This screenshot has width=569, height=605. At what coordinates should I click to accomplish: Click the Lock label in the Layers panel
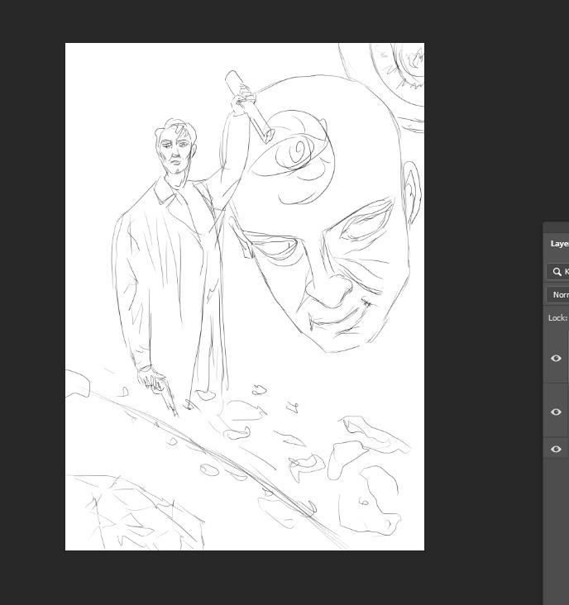(557, 317)
